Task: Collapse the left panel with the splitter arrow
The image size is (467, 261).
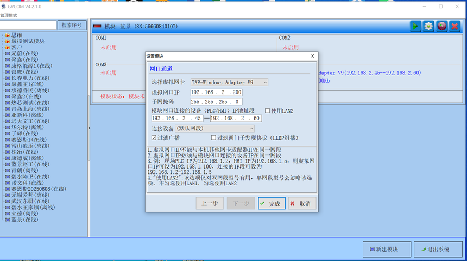Action: click(89, 128)
